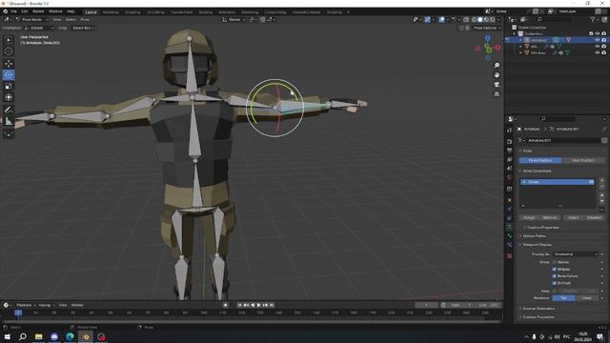Toggle visibility eye of Collection in outliner
The image size is (610, 343).
(598, 34)
